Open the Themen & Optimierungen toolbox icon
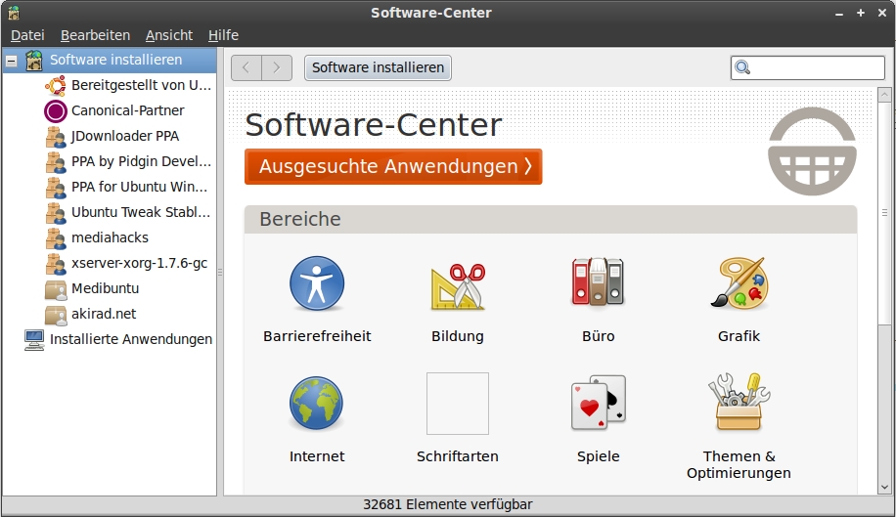This screenshot has height=517, width=896. pos(739,403)
